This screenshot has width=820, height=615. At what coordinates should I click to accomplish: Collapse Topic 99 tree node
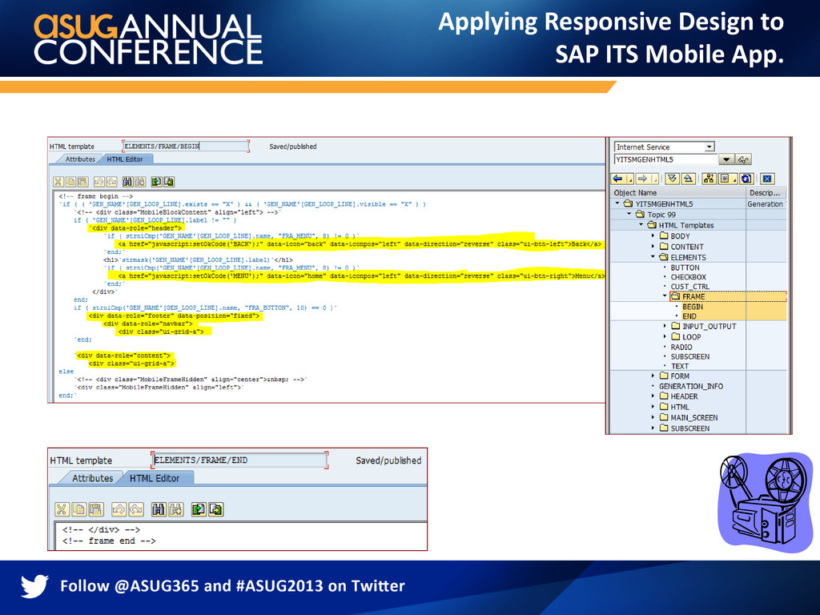pyautogui.click(x=629, y=214)
